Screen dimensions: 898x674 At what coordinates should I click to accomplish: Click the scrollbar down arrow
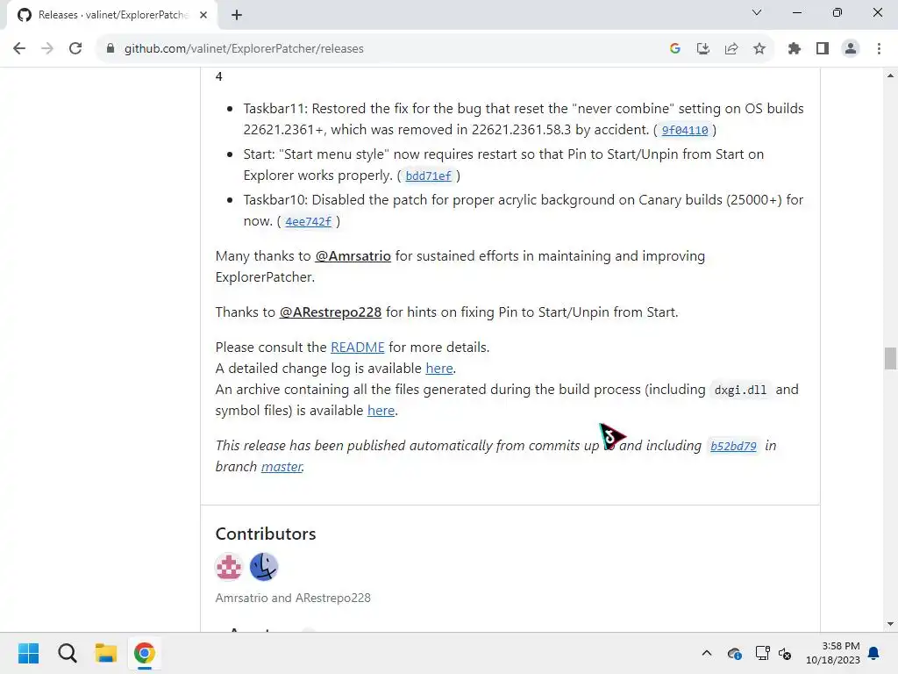coord(890,624)
